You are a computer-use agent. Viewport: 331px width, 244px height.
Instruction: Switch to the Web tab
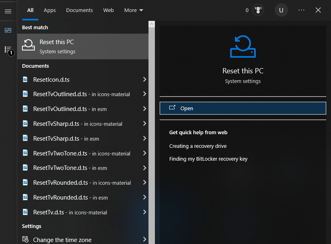(108, 10)
